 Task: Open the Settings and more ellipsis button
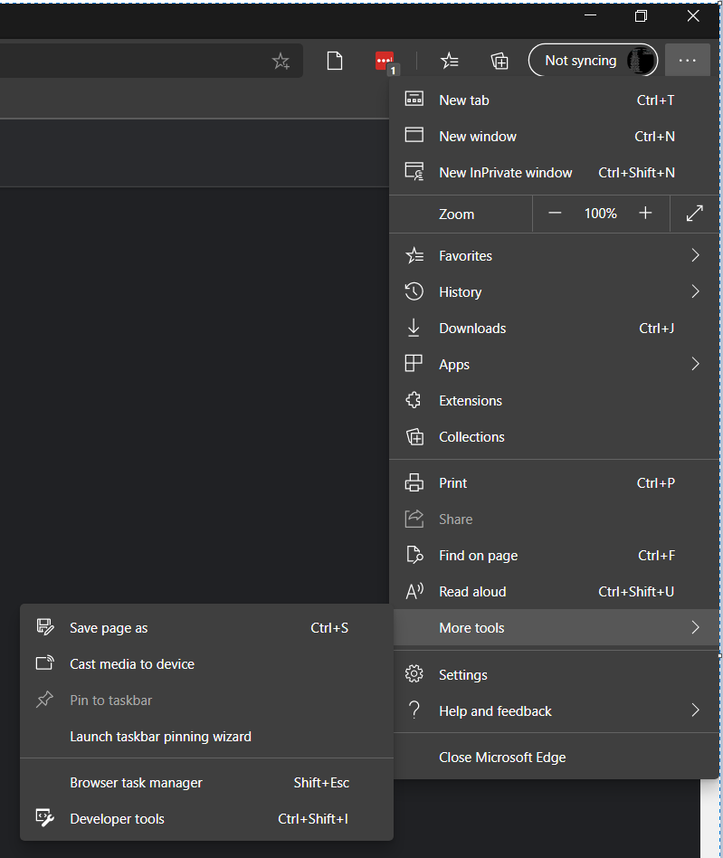[688, 61]
